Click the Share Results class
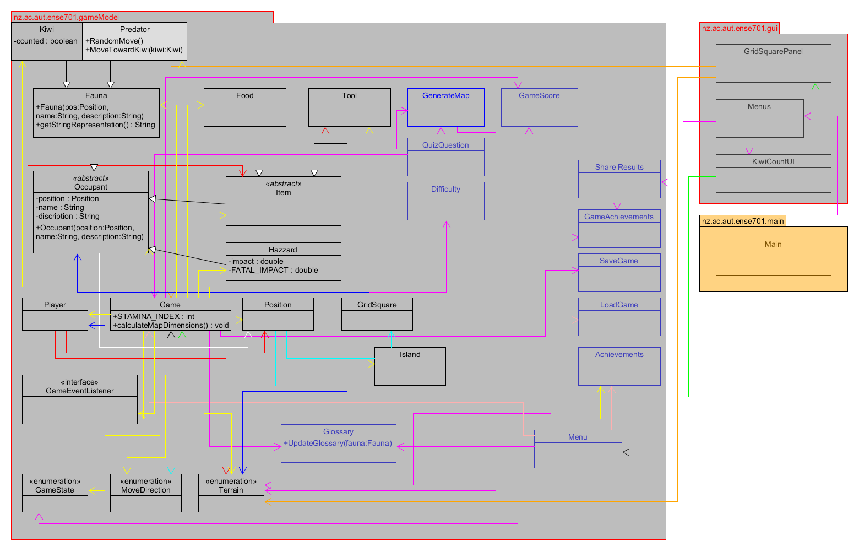The image size is (859, 551). click(619, 179)
